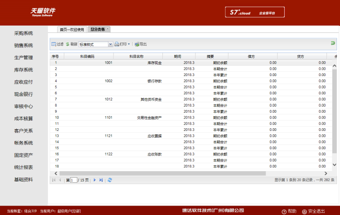
Task: Switch to 首页—欢迎使用 tab
Action: pyautogui.click(x=72, y=29)
